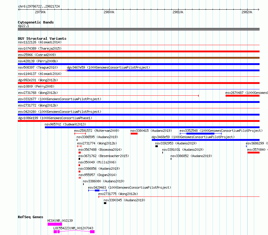The image size is (268, 235).
Task: Click nsv350049 (Mills2006) label
Action: pos(97,162)
